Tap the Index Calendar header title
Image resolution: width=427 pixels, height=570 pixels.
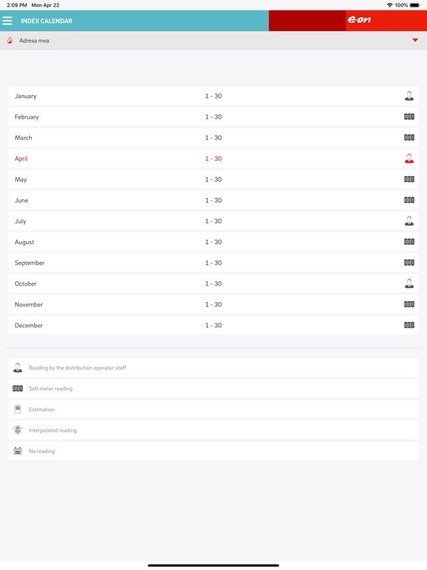(x=46, y=21)
